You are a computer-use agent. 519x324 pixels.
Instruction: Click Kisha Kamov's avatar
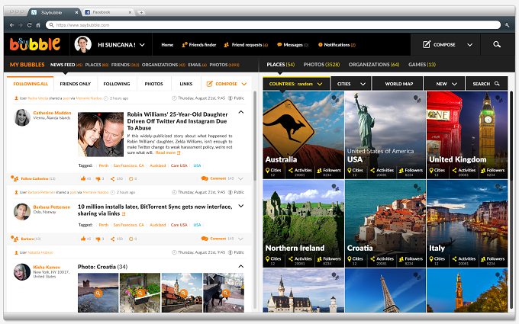click(x=22, y=272)
